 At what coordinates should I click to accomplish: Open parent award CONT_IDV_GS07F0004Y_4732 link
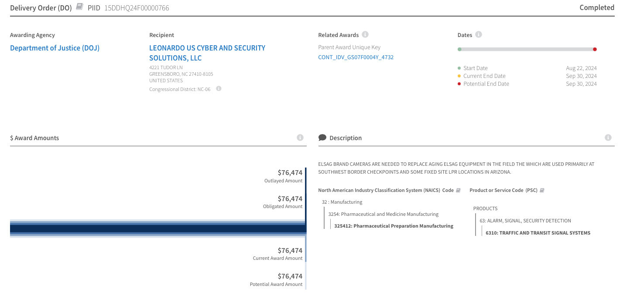[356, 57]
